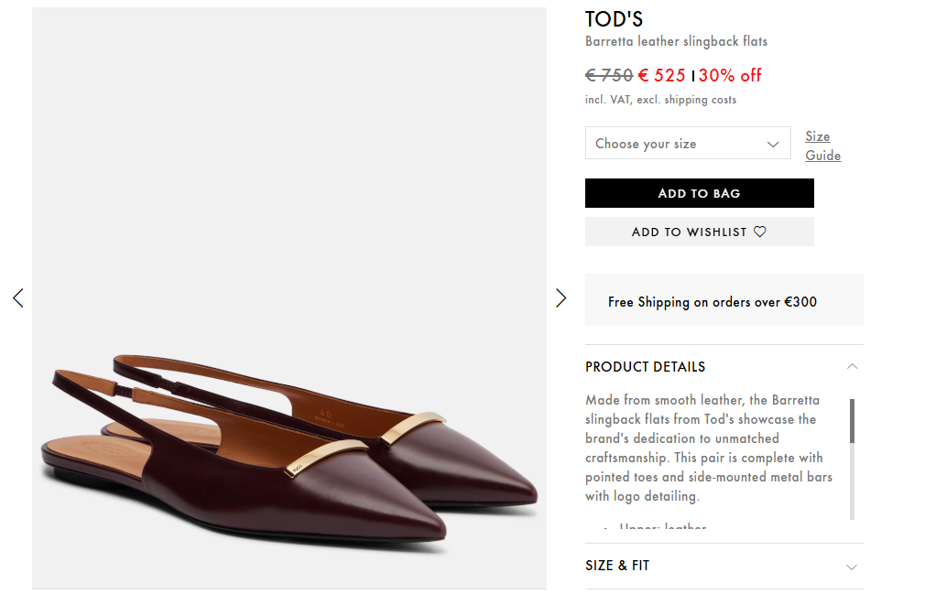
Task: Click the chevron arrow in the size selector
Action: pos(773,144)
